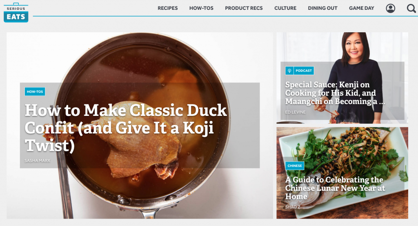418x226 pixels.
Task: View author Sasha Marx's page
Action: coord(37,160)
